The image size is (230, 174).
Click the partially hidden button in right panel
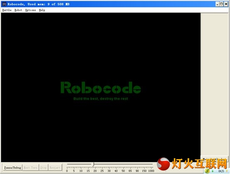[214, 158]
